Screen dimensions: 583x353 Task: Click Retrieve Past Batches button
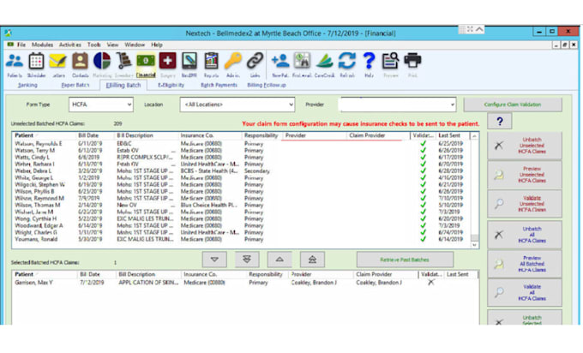405,260
